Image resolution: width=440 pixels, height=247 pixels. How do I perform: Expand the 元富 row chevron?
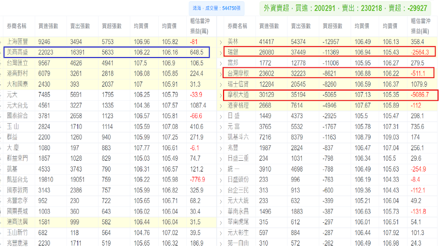[x=221, y=127]
